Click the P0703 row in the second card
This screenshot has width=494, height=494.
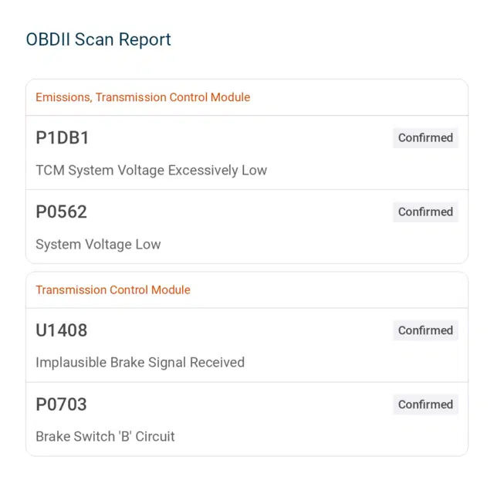coord(247,419)
